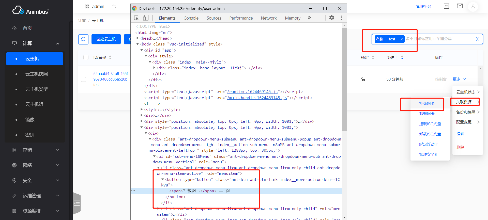Expand the 网络 menu section

pos(58,165)
